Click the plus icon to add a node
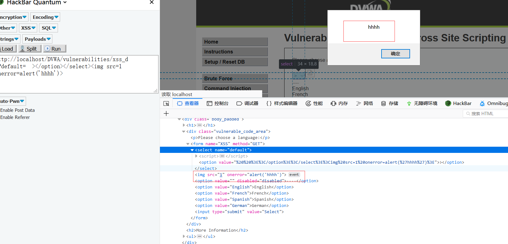508x244 pixels. [166, 113]
